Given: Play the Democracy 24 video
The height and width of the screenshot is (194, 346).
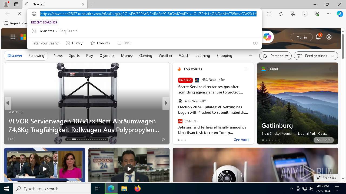Looking at the screenshot, I should click(129, 169).
